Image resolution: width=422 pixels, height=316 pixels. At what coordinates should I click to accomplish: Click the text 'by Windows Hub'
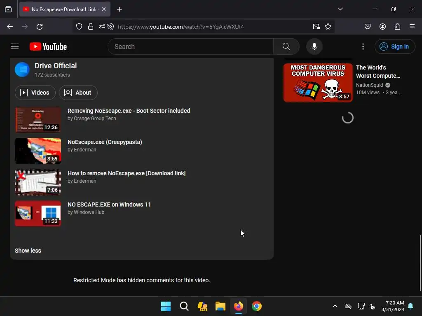pos(86,212)
